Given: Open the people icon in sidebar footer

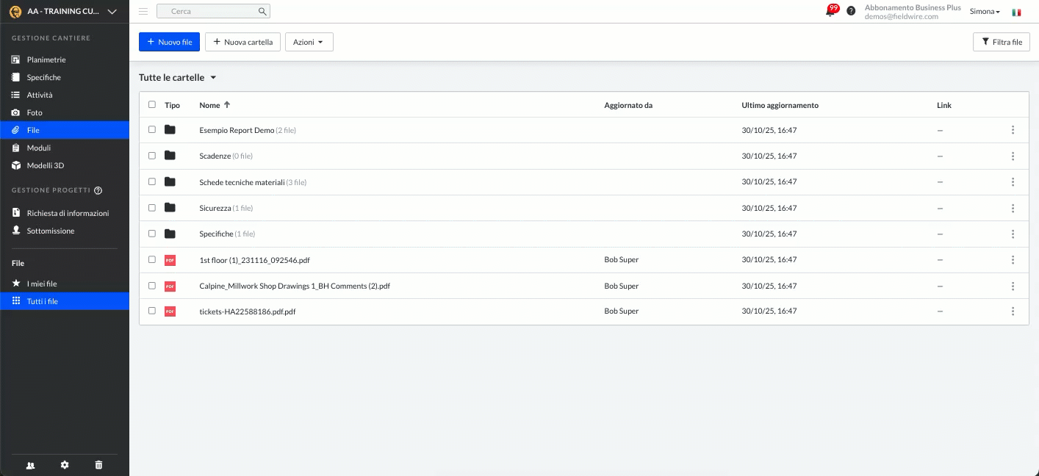Looking at the screenshot, I should (x=30, y=465).
